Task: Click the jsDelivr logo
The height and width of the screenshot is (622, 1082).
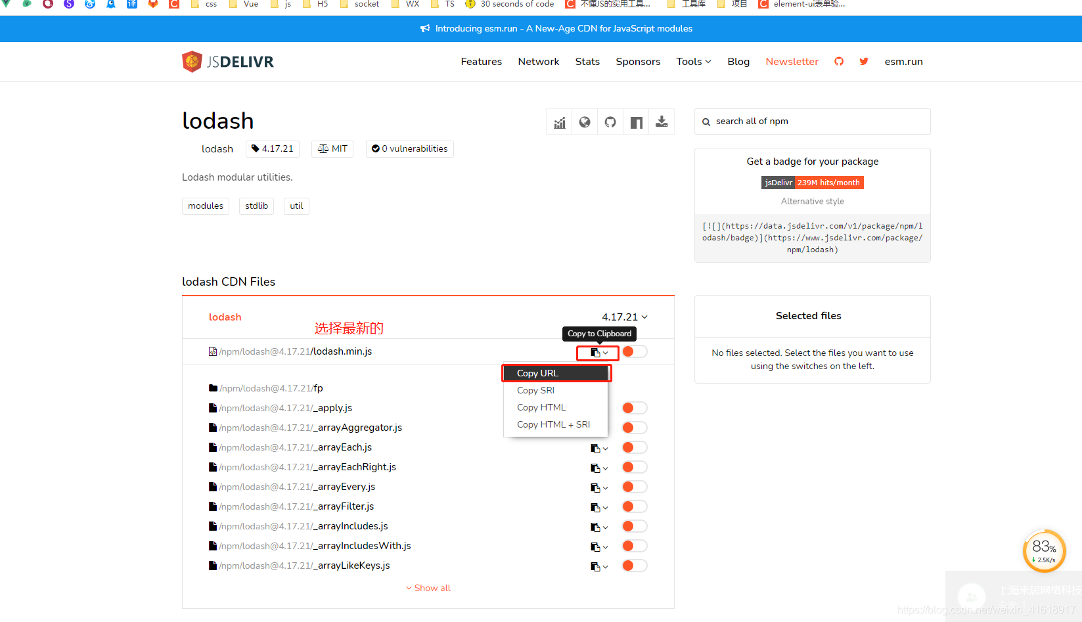Action: click(x=228, y=62)
